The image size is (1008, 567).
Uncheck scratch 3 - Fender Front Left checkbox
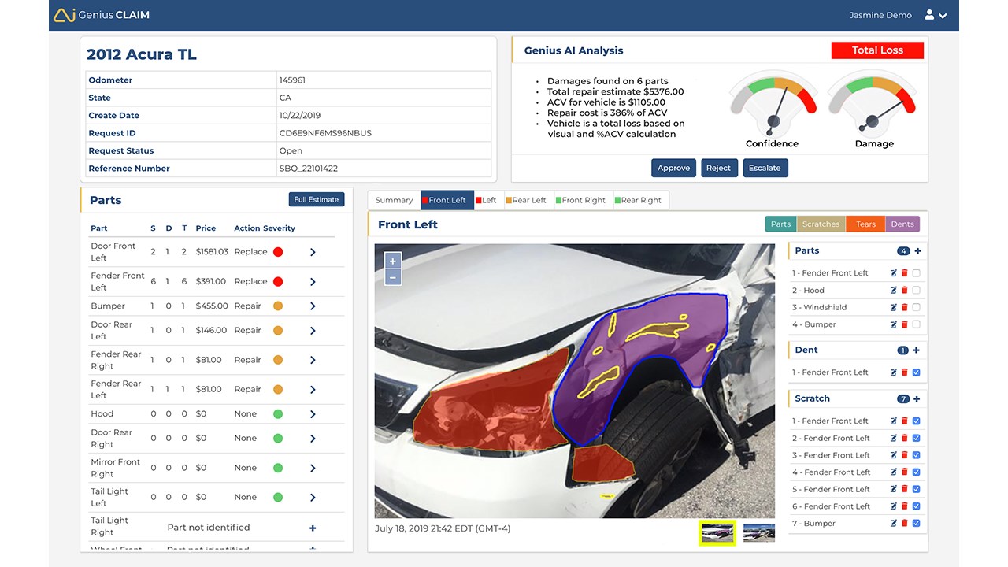click(916, 455)
